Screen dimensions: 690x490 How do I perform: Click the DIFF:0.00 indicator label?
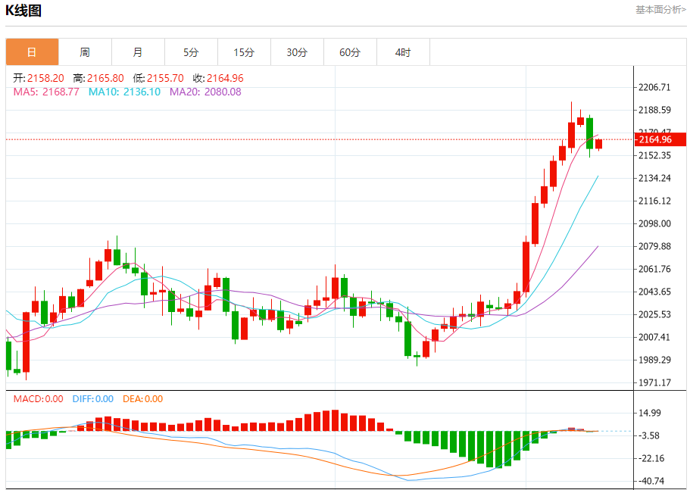(93, 399)
